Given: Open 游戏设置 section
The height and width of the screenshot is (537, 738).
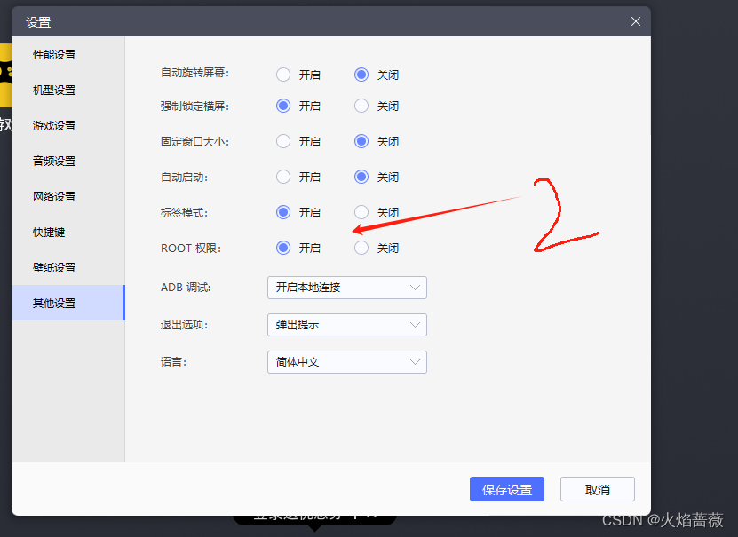Looking at the screenshot, I should [68, 125].
